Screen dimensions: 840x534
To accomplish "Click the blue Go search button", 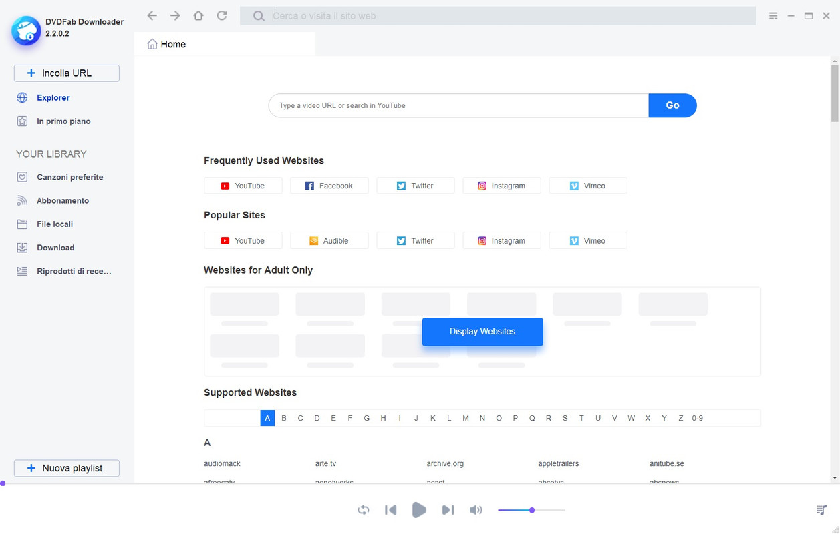I will 672,105.
